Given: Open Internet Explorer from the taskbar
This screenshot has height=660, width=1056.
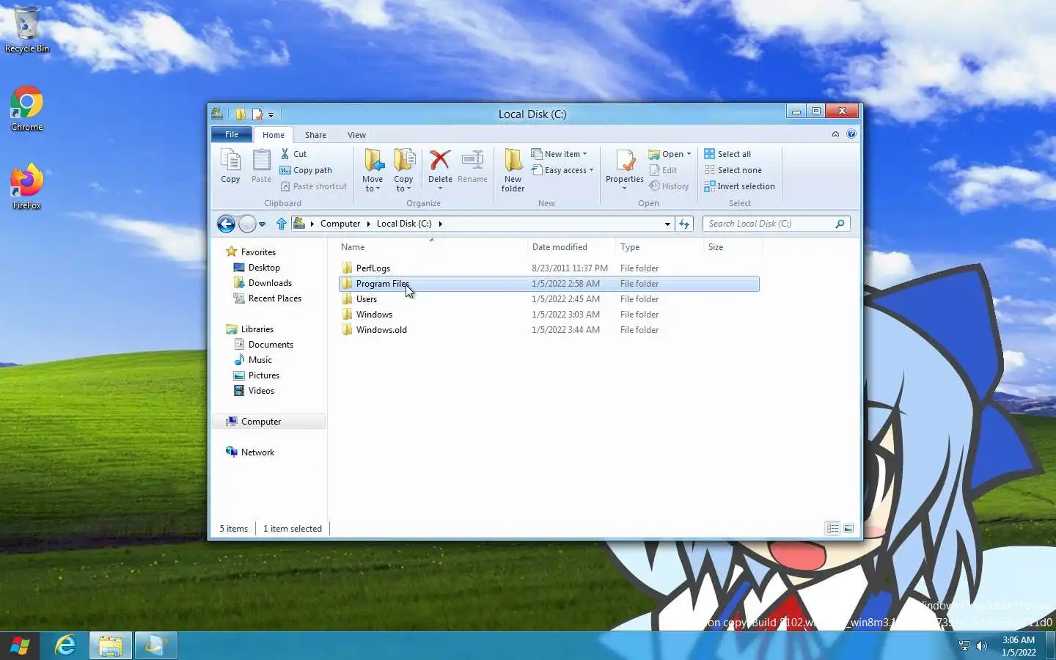Looking at the screenshot, I should [x=65, y=645].
